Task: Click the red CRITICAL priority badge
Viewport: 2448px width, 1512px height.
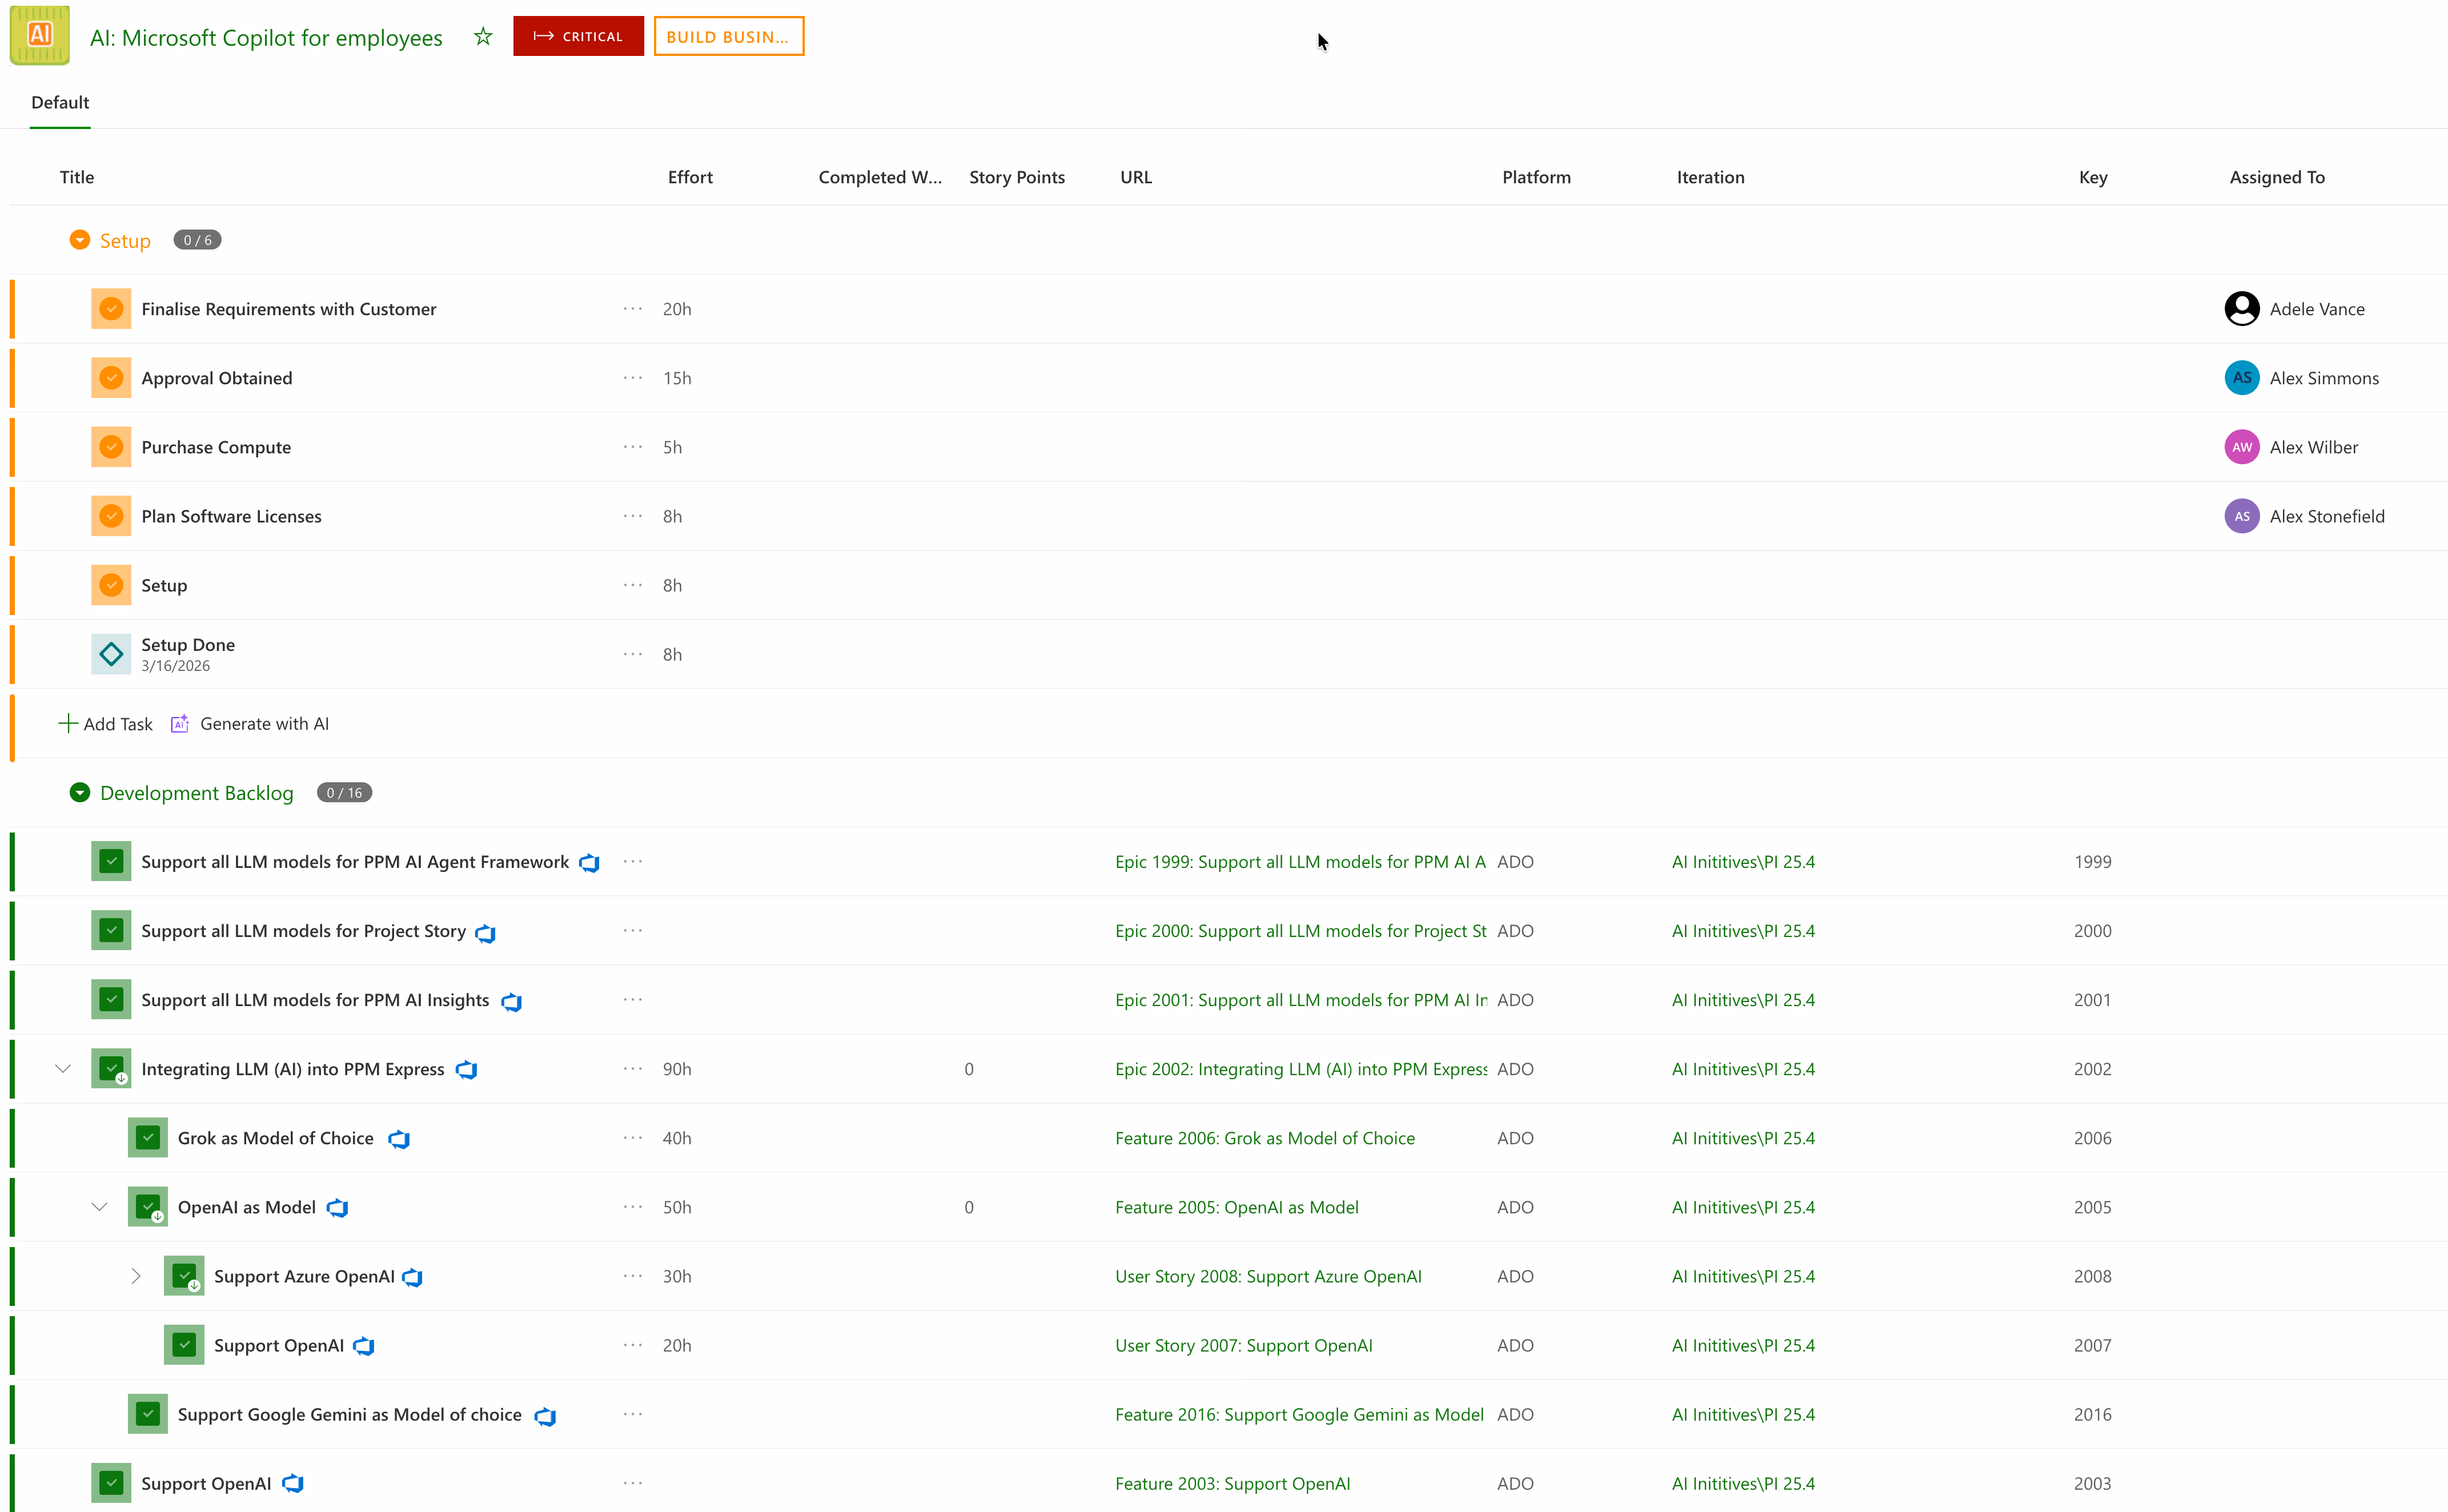Action: point(578,36)
